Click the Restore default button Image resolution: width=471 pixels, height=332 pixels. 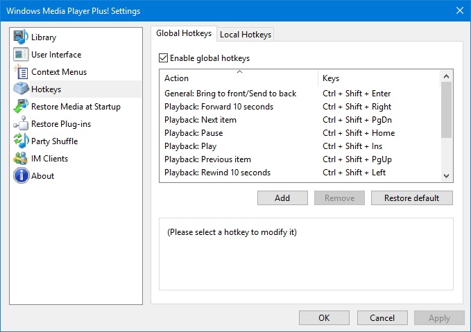coord(412,198)
